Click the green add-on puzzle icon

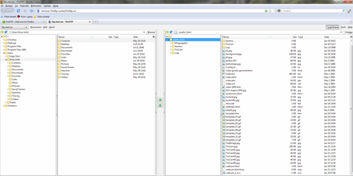point(266,11)
